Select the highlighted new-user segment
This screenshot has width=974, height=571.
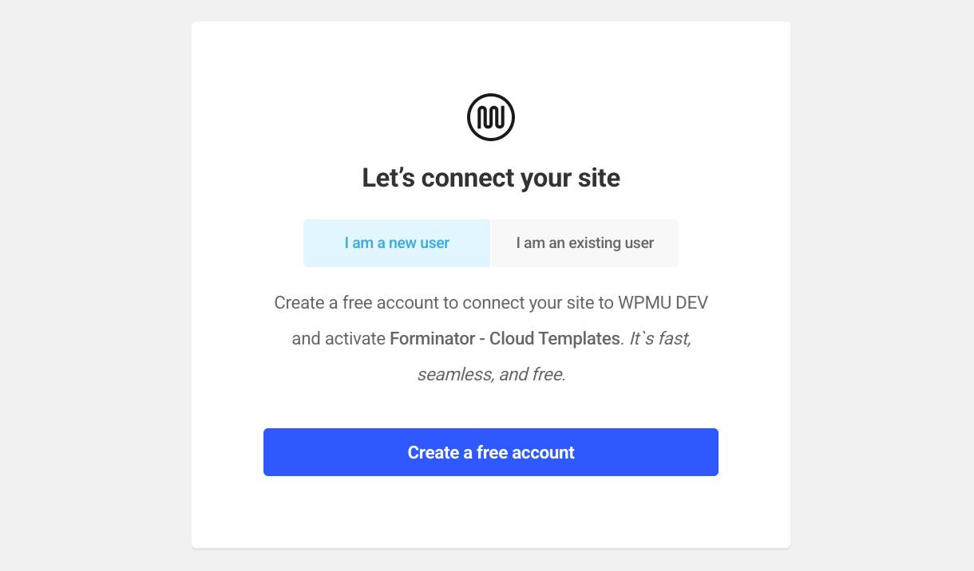tap(397, 242)
